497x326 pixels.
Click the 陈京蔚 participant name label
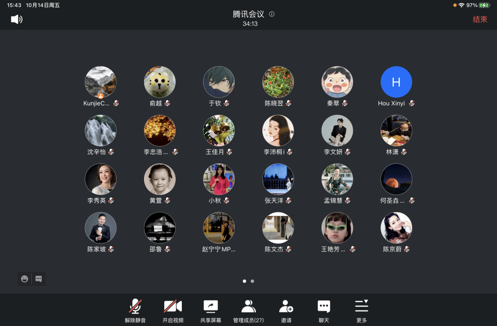392,249
